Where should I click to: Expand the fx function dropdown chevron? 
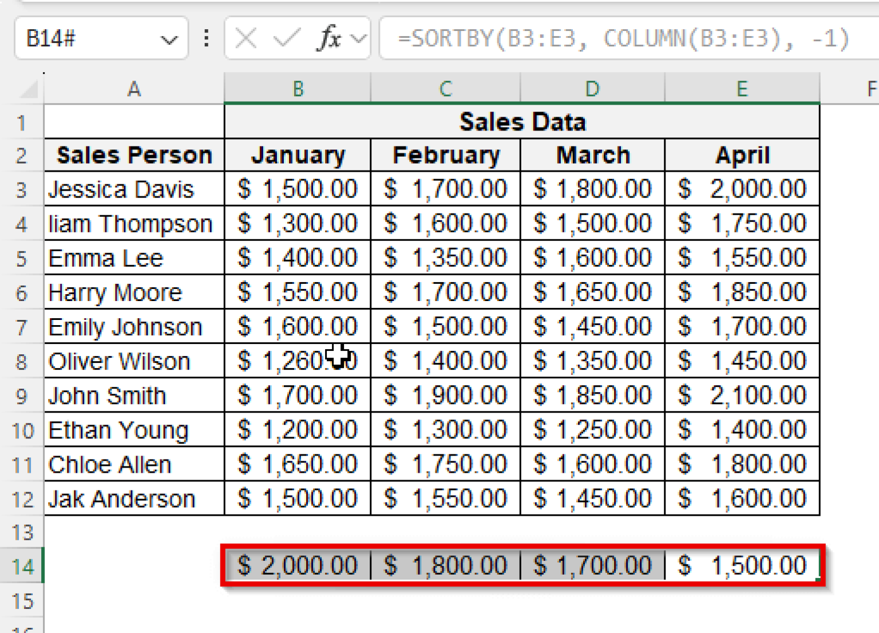[x=359, y=39]
